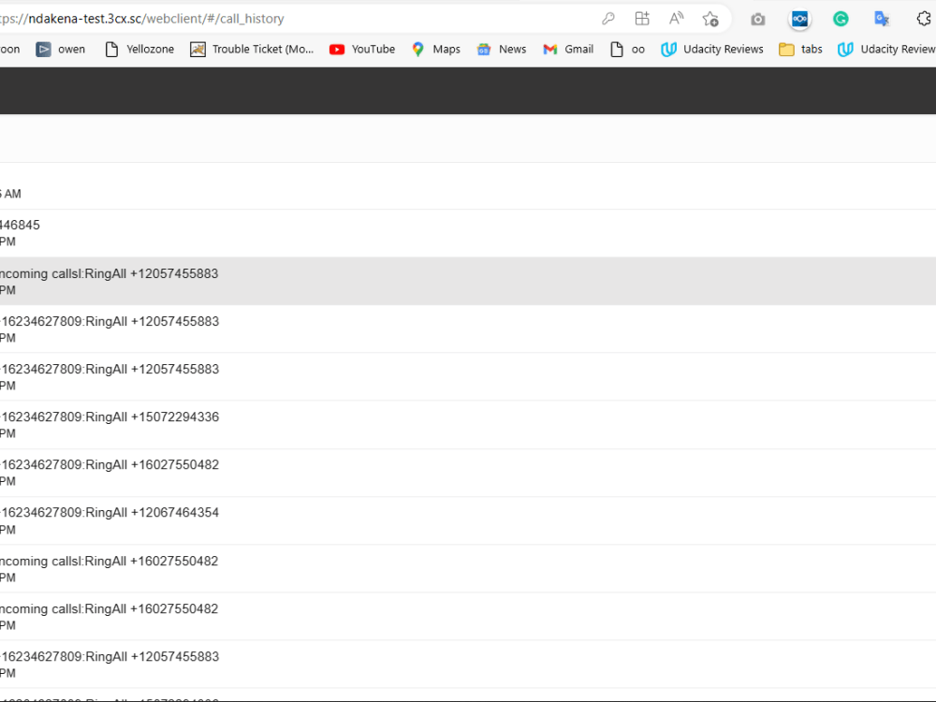Open the Udacity Reviews bookmark
The image size is (936, 702).
coord(711,49)
